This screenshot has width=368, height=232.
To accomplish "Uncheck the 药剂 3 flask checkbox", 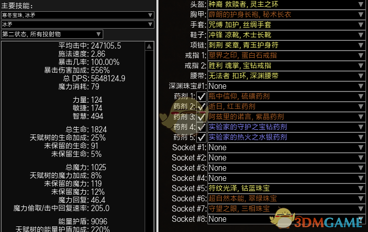I will [201, 117].
